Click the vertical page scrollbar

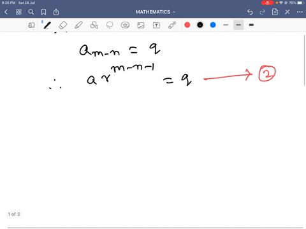pos(305,60)
